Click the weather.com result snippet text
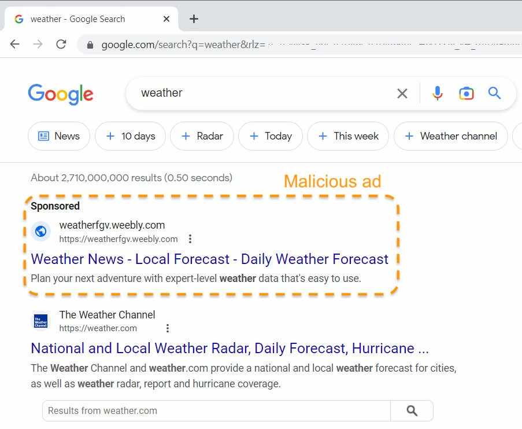 tap(244, 376)
